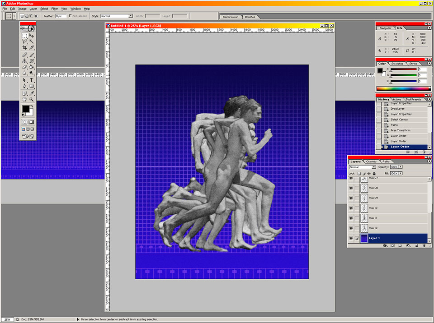Choose the Magic Wand tool
Screen dimensions: 434x323
pos(32,42)
